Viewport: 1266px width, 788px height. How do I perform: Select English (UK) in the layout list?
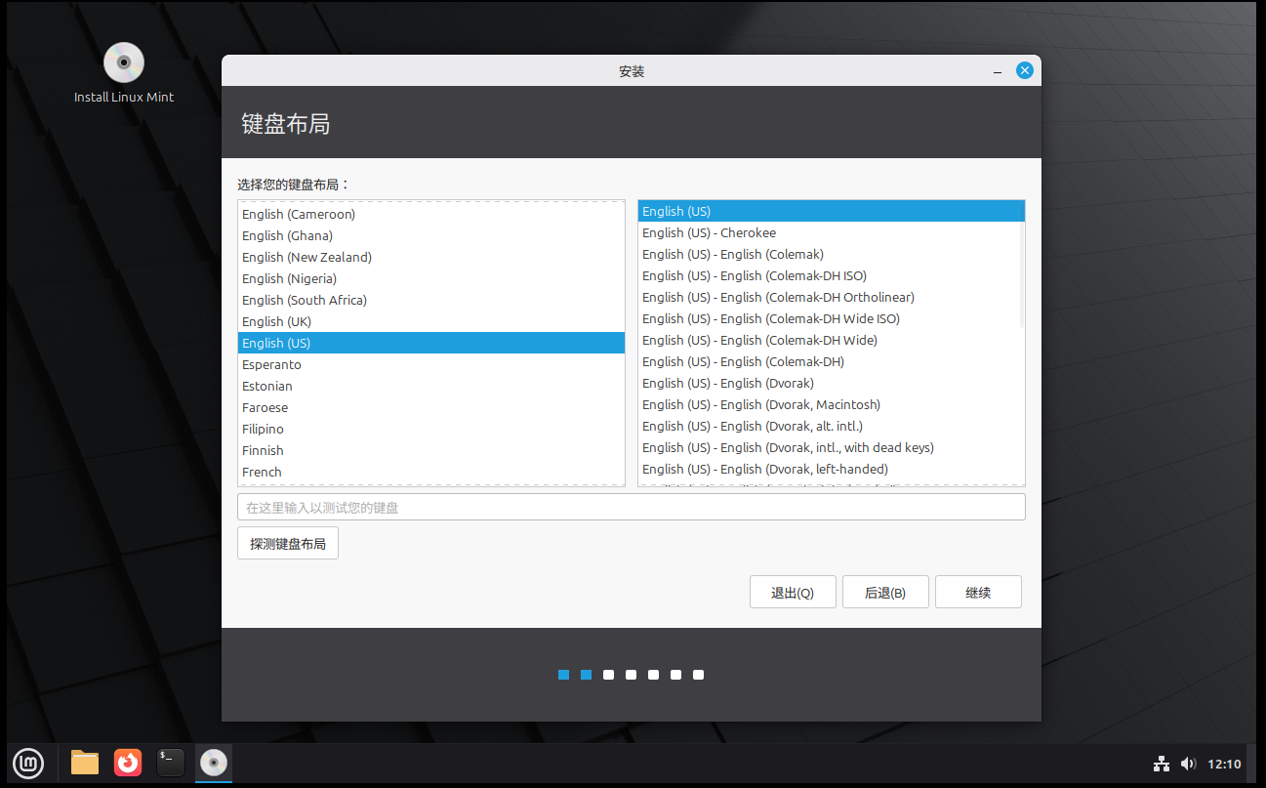[x=276, y=321]
